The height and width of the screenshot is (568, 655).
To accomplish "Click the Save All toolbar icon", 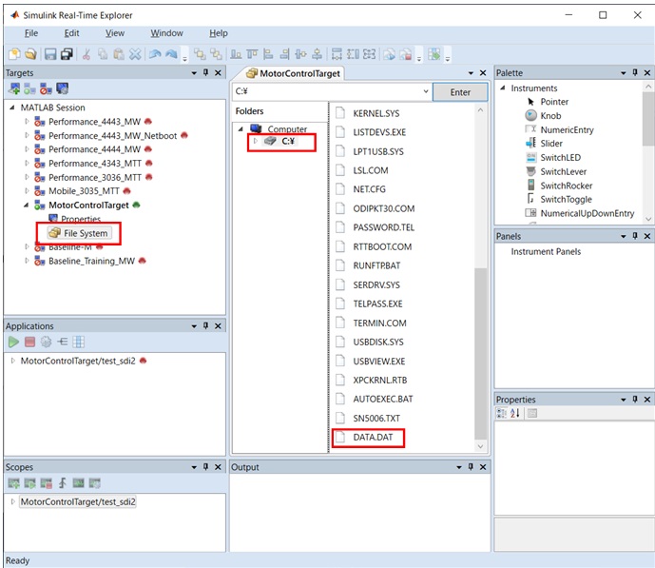I will click(x=67, y=54).
